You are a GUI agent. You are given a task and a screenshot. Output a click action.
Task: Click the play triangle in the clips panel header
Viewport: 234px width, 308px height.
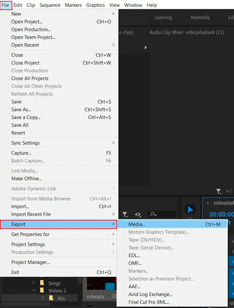click(145, 48)
